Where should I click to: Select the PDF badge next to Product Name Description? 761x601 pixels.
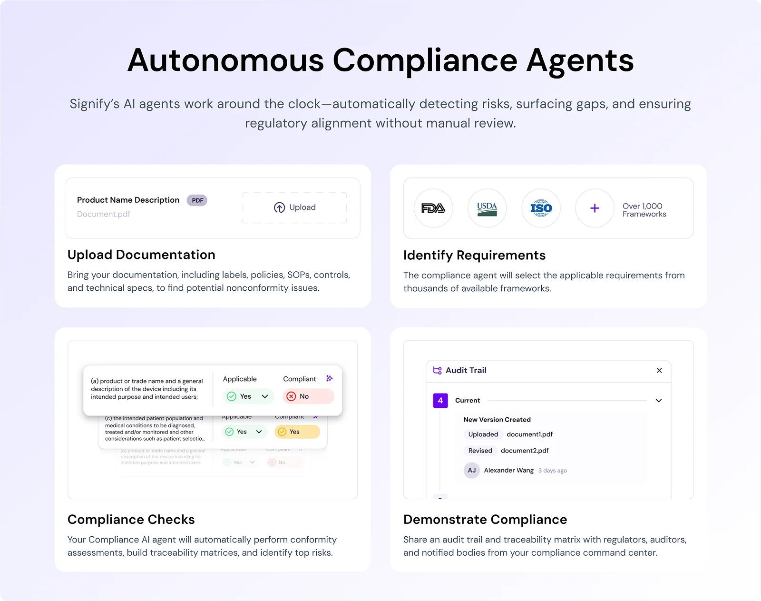[196, 200]
